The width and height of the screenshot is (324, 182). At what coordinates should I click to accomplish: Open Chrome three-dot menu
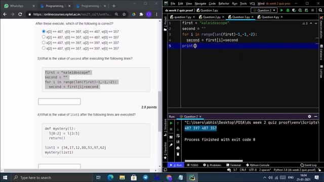[156, 14]
